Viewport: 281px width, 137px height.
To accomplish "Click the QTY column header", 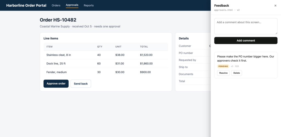I will click(x=100, y=47).
